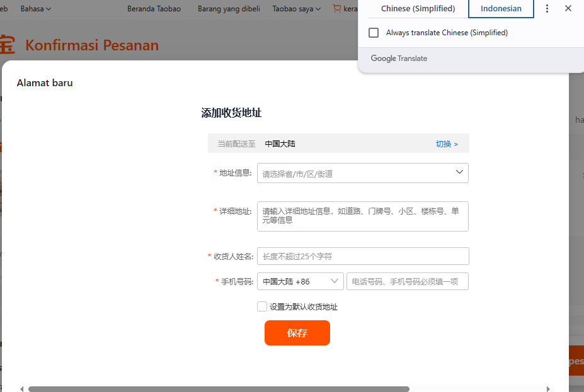Click the detailed address text area
The height and width of the screenshot is (392, 584).
coord(362,216)
